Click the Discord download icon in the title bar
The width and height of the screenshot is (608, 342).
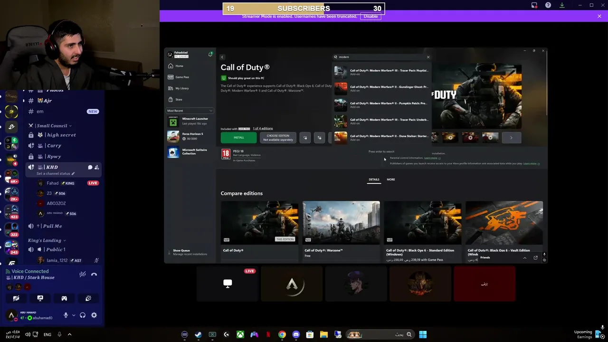coord(562,5)
